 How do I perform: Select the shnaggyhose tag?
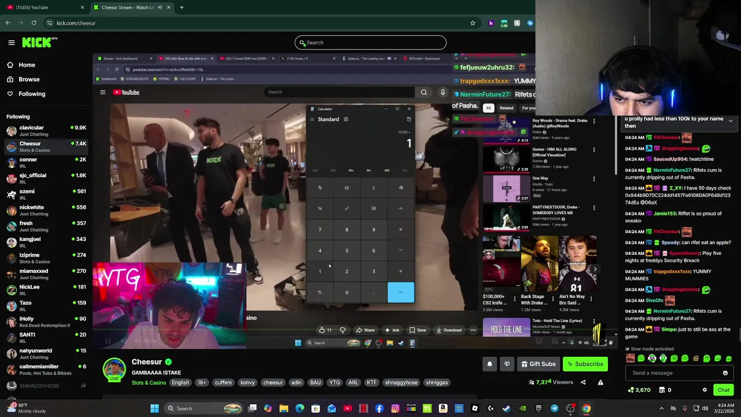click(401, 383)
